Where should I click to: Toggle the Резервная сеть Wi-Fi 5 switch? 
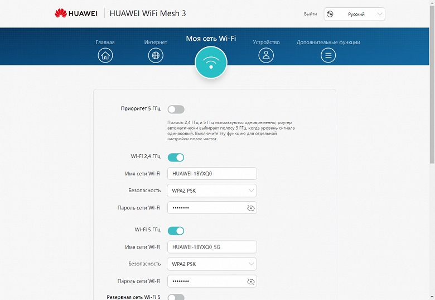click(176, 297)
